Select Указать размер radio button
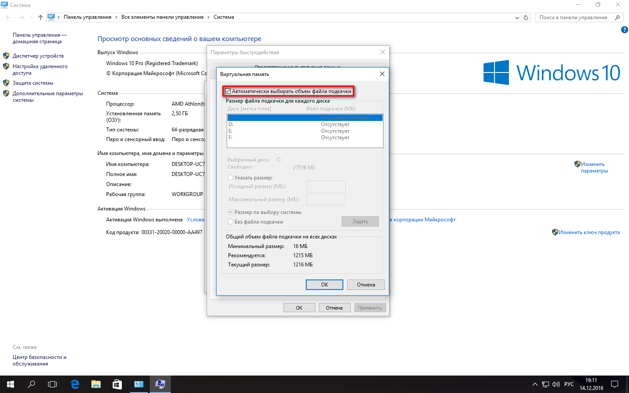The width and height of the screenshot is (629, 393). [x=231, y=178]
